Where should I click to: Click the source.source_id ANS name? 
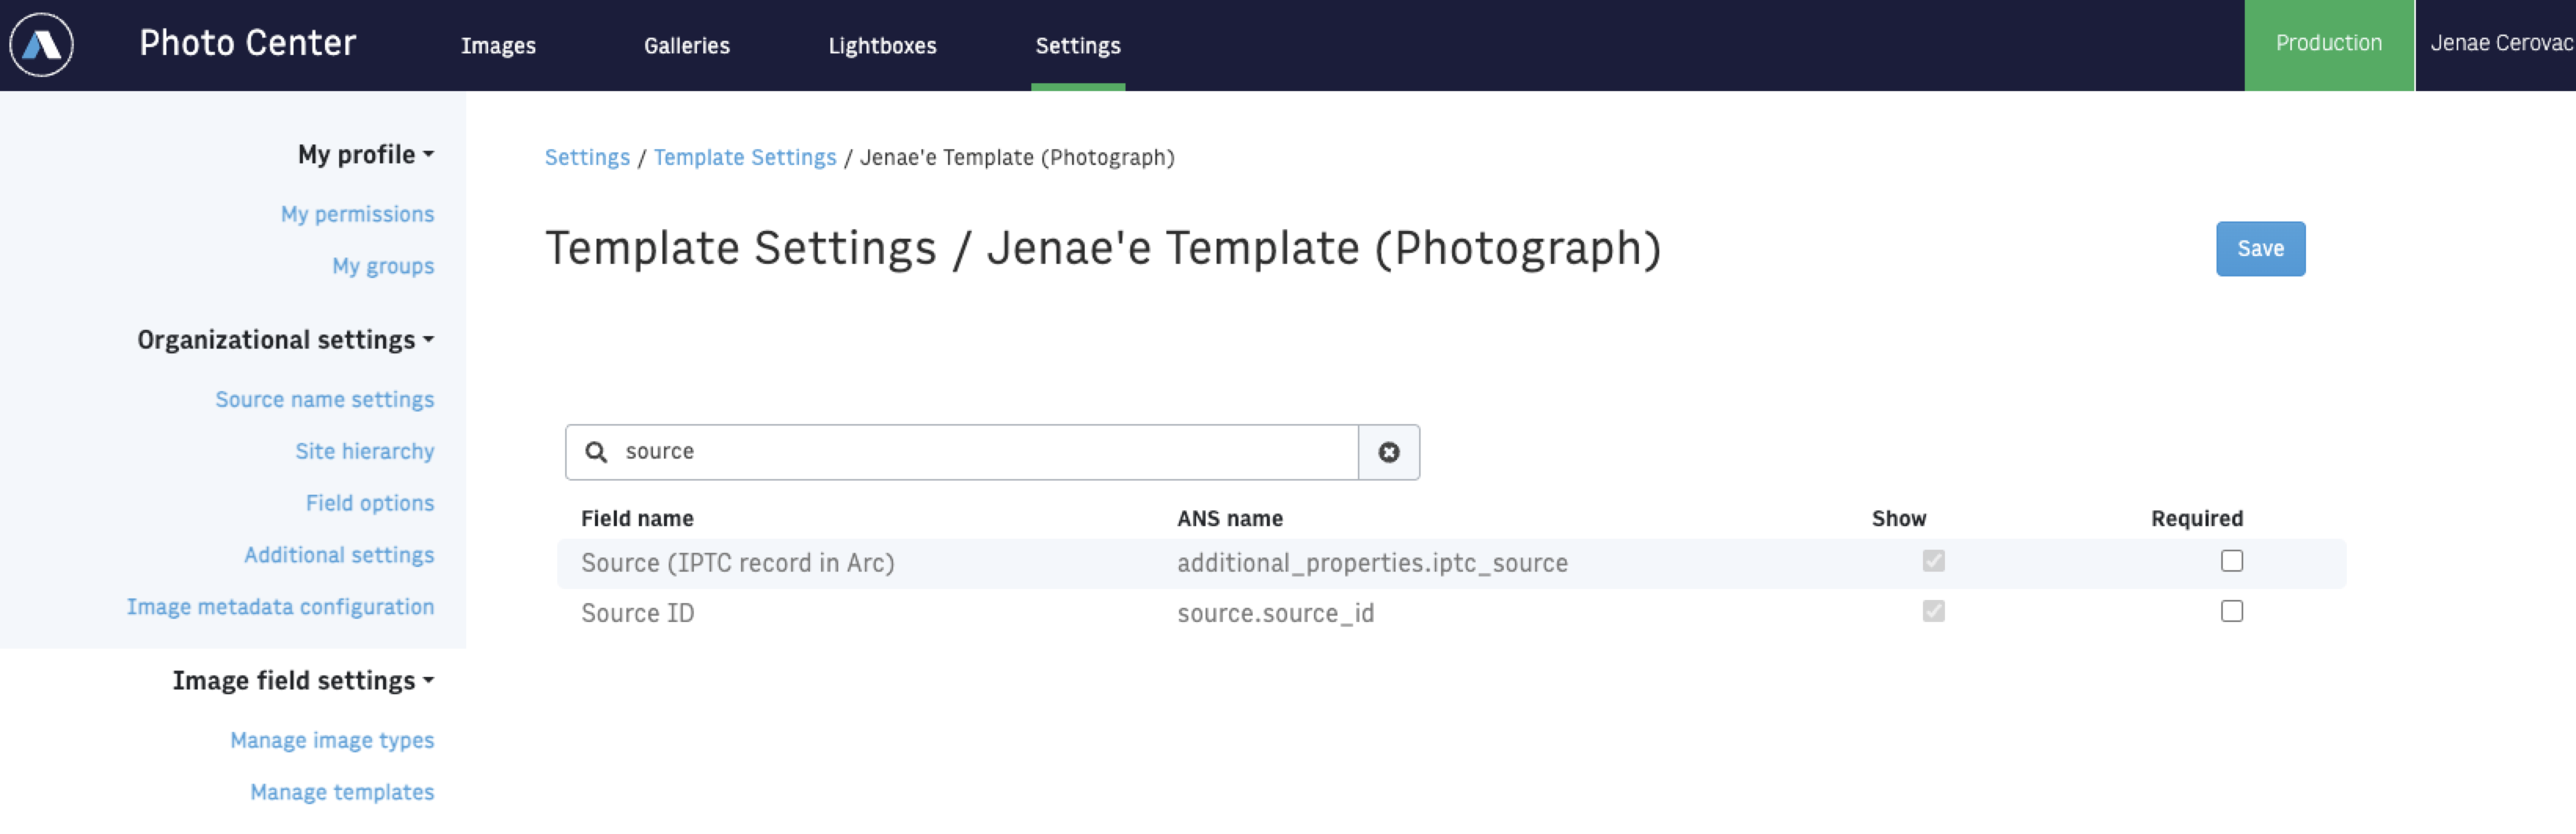[1275, 613]
